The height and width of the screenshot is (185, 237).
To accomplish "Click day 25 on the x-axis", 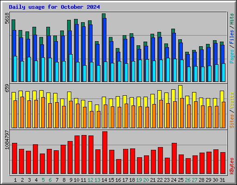I will point(181,180).
